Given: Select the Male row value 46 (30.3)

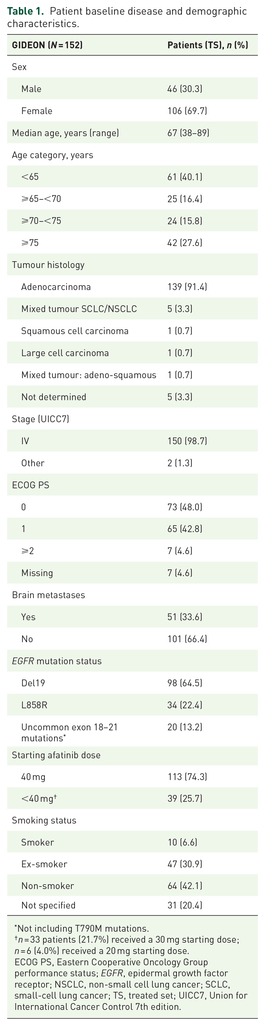Looking at the screenshot, I should (185, 89).
